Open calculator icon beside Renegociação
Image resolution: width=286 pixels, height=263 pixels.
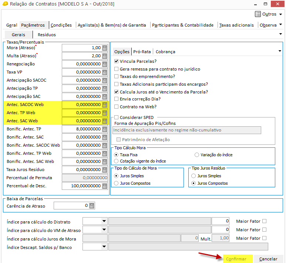pos(105,64)
